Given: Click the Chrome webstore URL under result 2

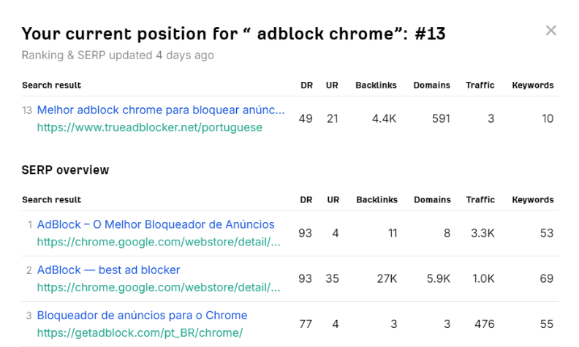Looking at the screenshot, I should [158, 287].
